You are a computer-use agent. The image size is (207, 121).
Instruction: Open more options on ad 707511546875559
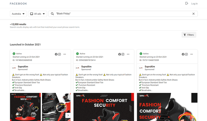(191, 54)
